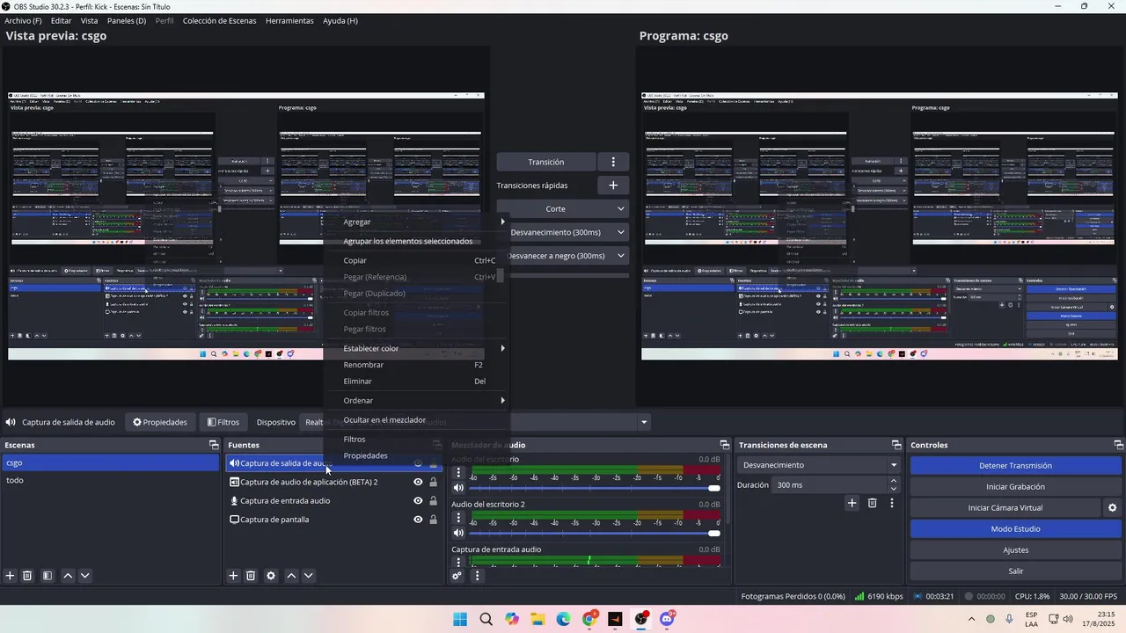Float the Mezclador de audio dock panel

pos(724,445)
